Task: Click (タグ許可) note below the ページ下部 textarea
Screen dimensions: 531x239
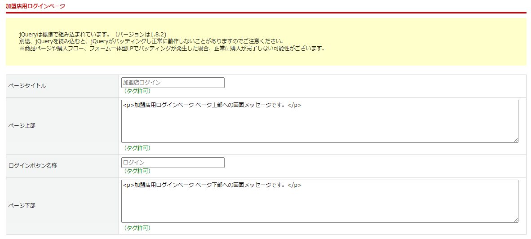Action: (137, 228)
